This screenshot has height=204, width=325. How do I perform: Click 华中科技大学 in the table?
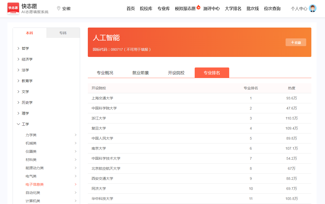point(102,199)
